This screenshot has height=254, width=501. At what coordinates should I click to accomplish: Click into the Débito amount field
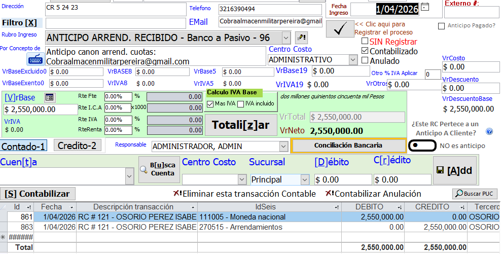pos(343,180)
